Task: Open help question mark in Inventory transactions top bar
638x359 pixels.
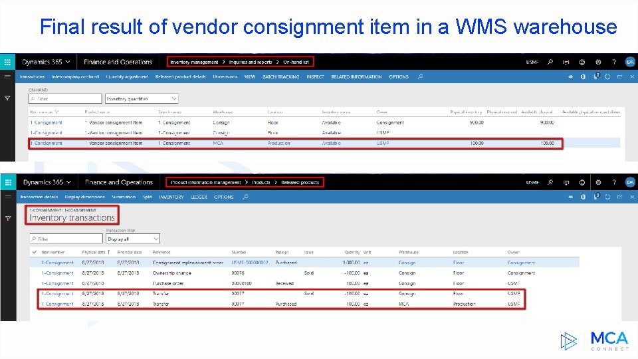Action: click(614, 182)
